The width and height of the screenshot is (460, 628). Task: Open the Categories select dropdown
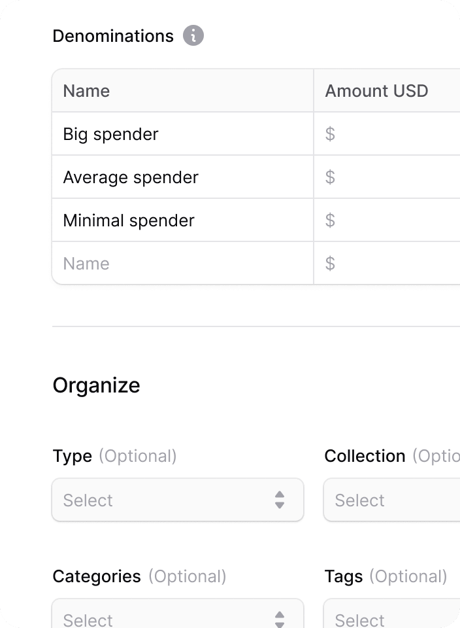point(178,613)
